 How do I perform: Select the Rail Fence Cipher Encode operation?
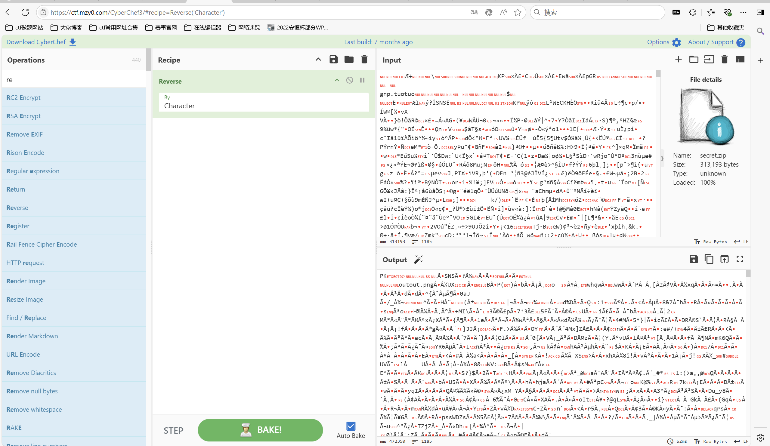click(x=74, y=244)
